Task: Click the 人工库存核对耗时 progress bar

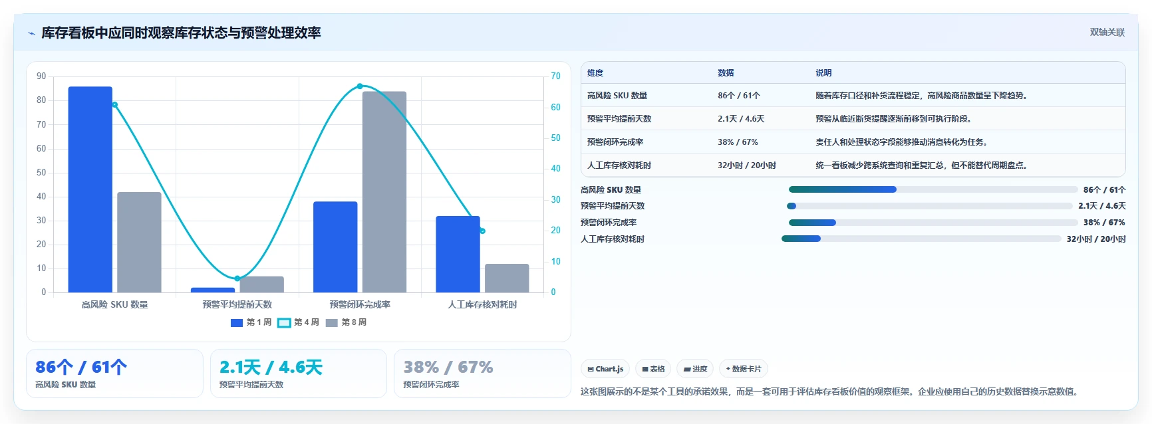Action: (921, 239)
